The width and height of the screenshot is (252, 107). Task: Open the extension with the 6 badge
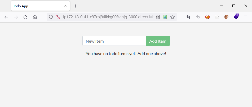point(236,17)
